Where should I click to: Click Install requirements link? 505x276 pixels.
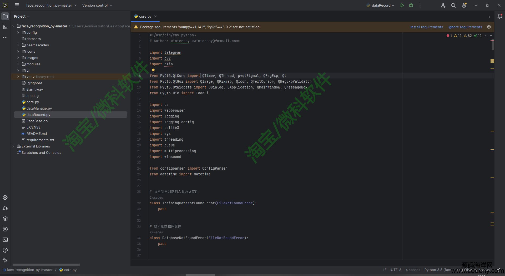427,27
